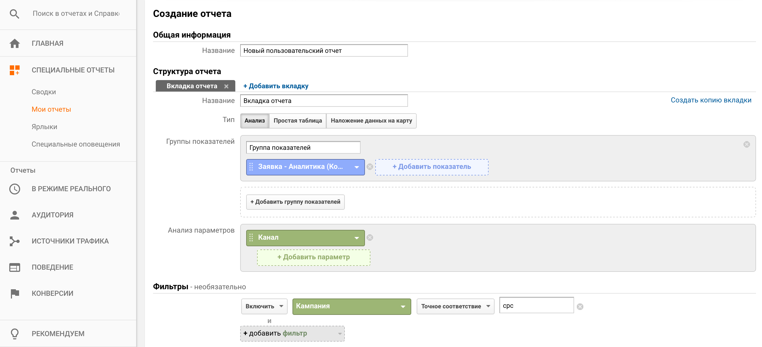Click the Special reports grid icon
The height and width of the screenshot is (347, 762).
tap(14, 70)
